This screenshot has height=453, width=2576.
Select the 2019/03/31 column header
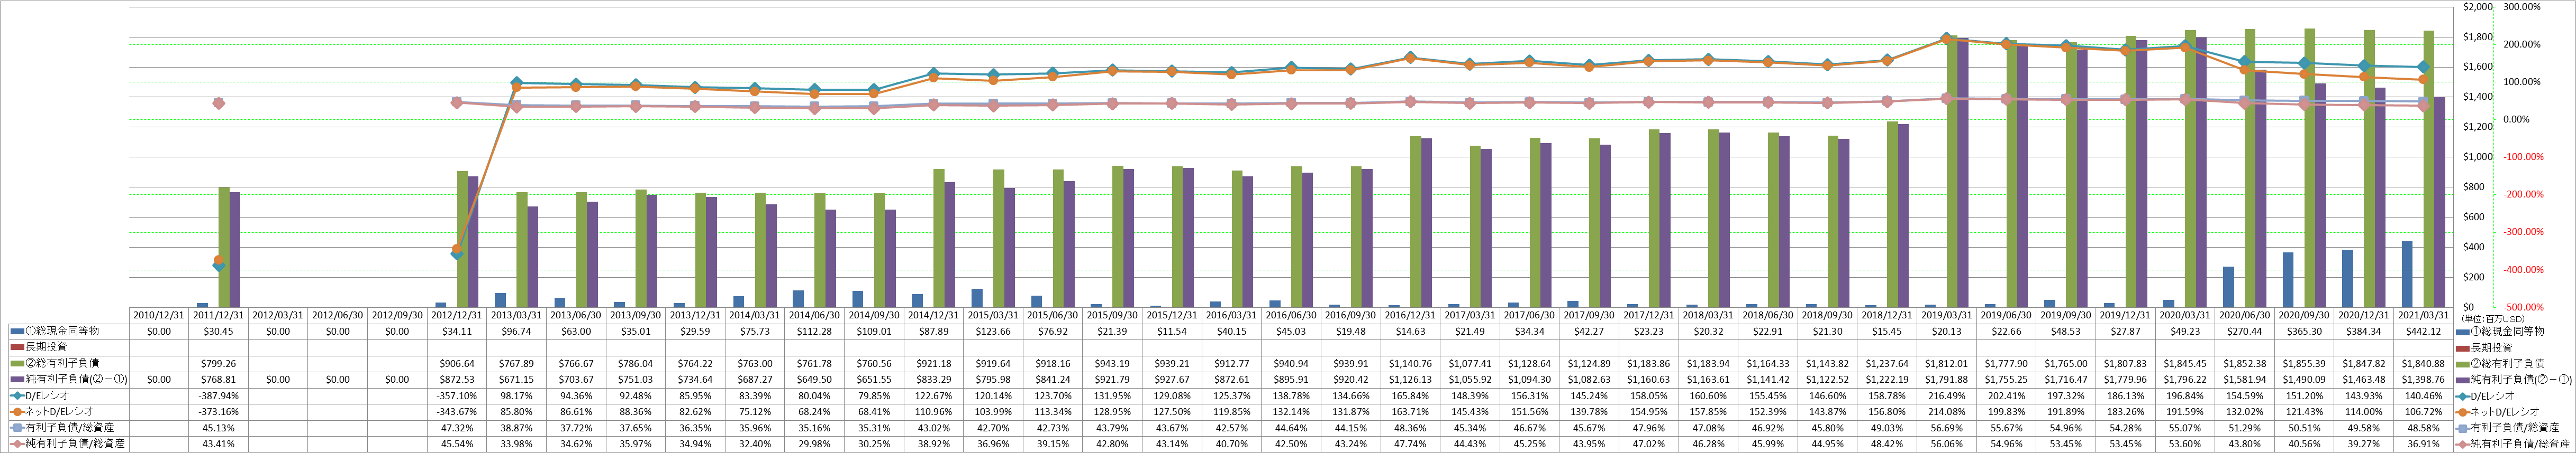(1948, 315)
